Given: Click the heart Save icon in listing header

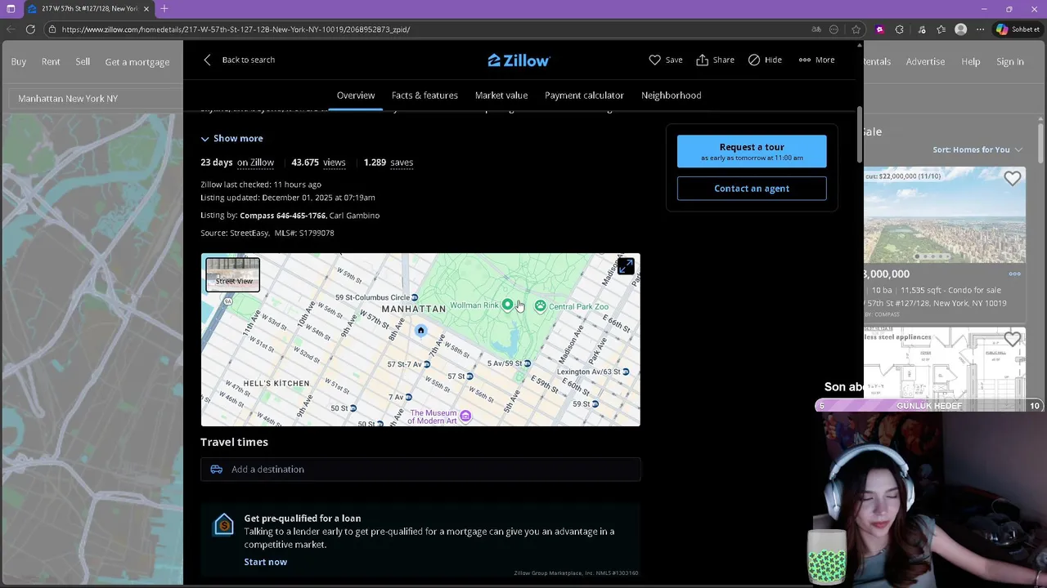Looking at the screenshot, I should pyautogui.click(x=654, y=60).
